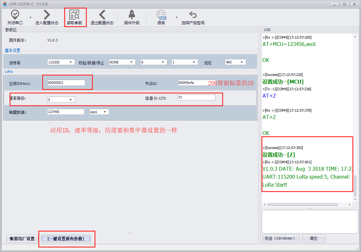
Task: Click the 应用ID(Hex) input field
Action: pos(66,83)
